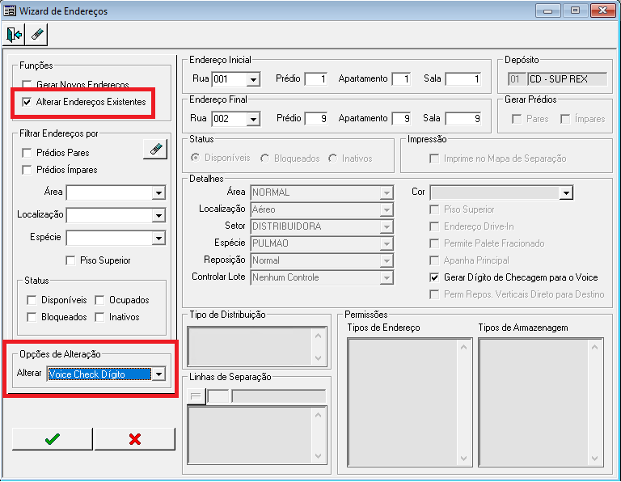
Task: Open the Setor dropdown showing DISTRIBUIDORA
Action: click(386, 227)
